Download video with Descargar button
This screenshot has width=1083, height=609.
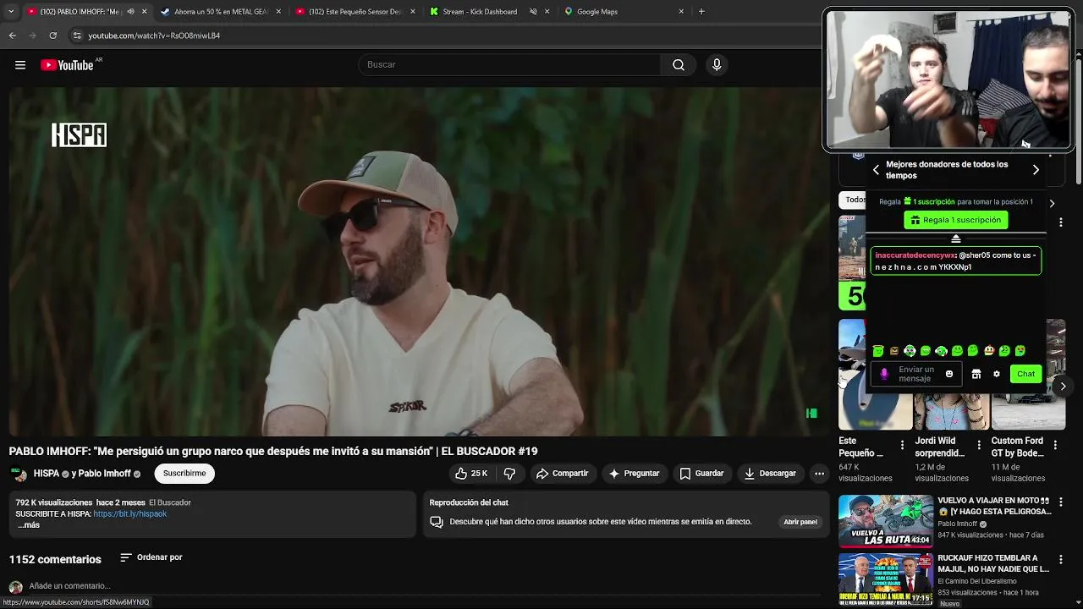click(770, 474)
